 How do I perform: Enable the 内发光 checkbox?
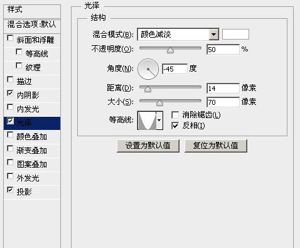(x=10, y=107)
